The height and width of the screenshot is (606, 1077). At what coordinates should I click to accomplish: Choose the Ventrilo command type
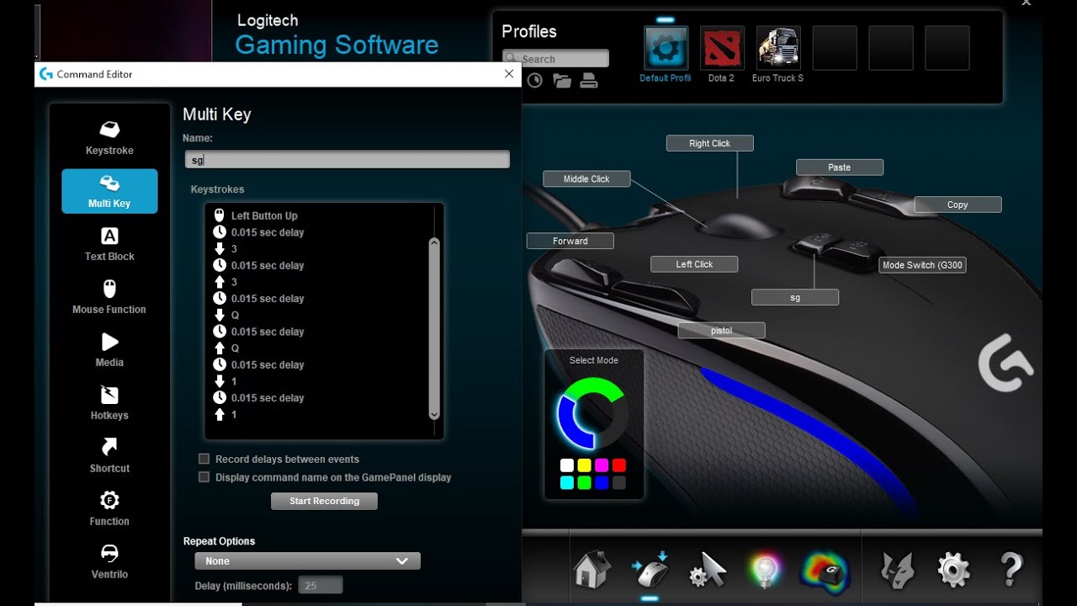(109, 562)
